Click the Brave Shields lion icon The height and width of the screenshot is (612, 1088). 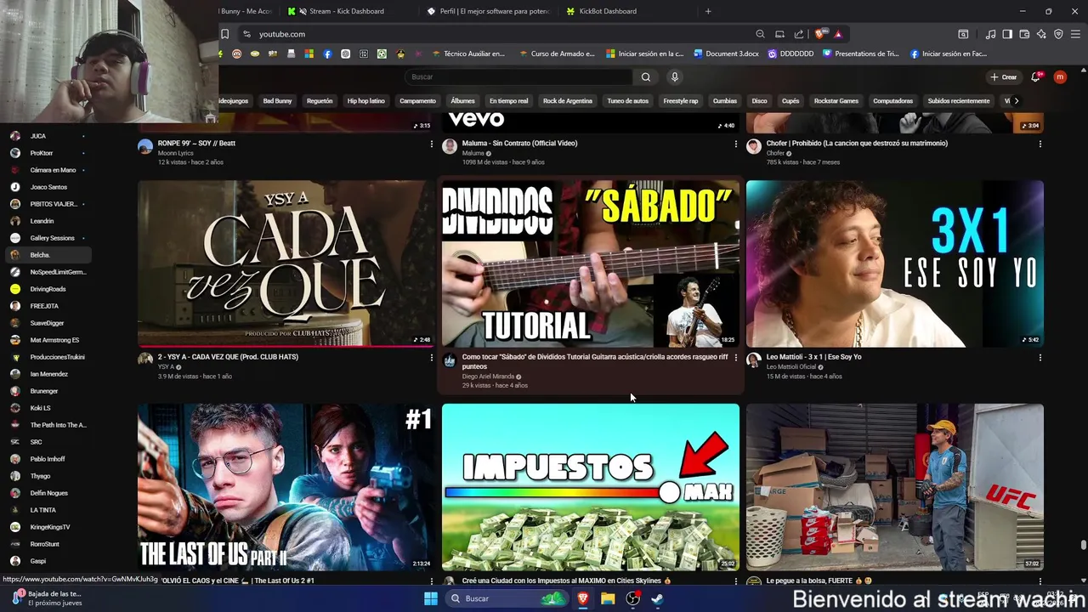pos(819,34)
